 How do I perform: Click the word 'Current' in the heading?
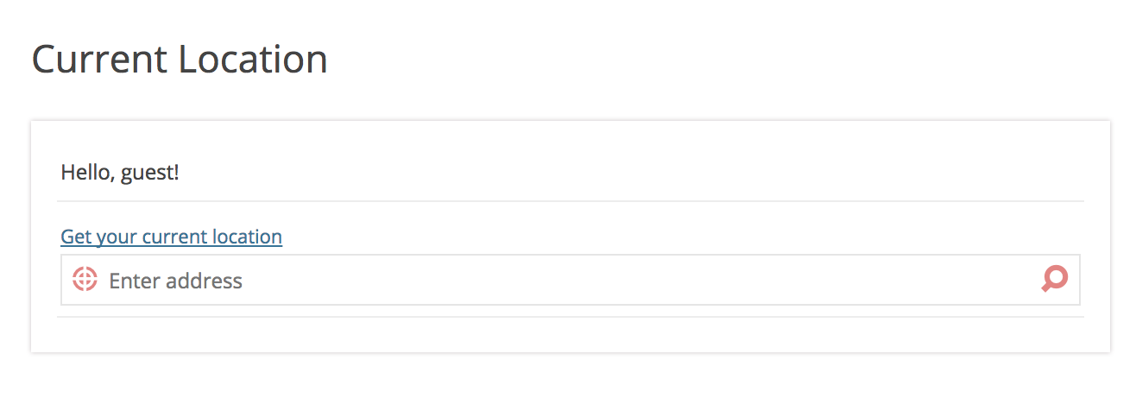99,60
